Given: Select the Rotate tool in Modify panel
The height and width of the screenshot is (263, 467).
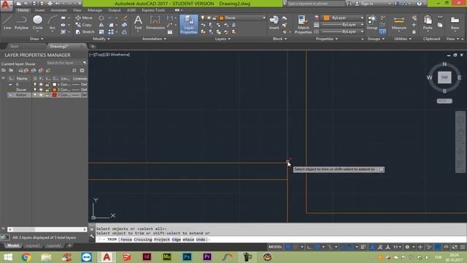Looking at the screenshot, I should [x=101, y=18].
